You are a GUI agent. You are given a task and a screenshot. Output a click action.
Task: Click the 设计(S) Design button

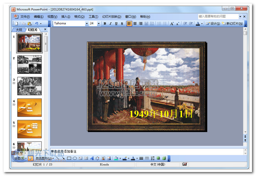[x=213, y=24]
